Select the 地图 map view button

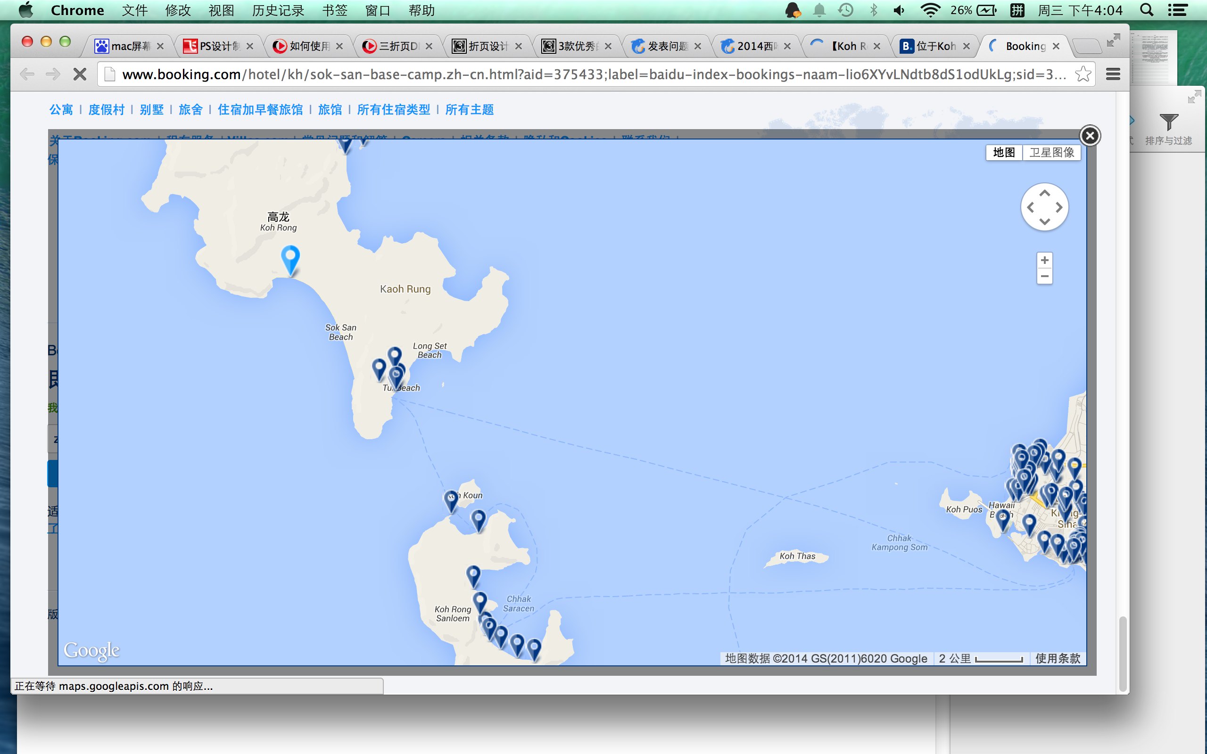coord(1004,153)
